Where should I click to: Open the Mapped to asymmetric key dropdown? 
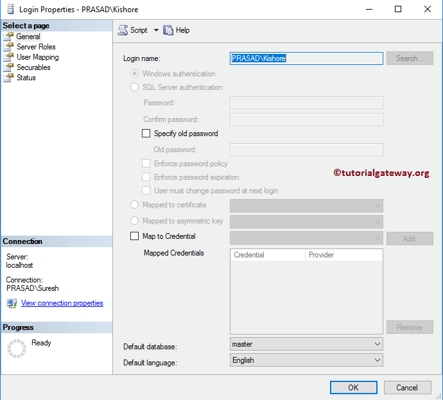(x=306, y=222)
